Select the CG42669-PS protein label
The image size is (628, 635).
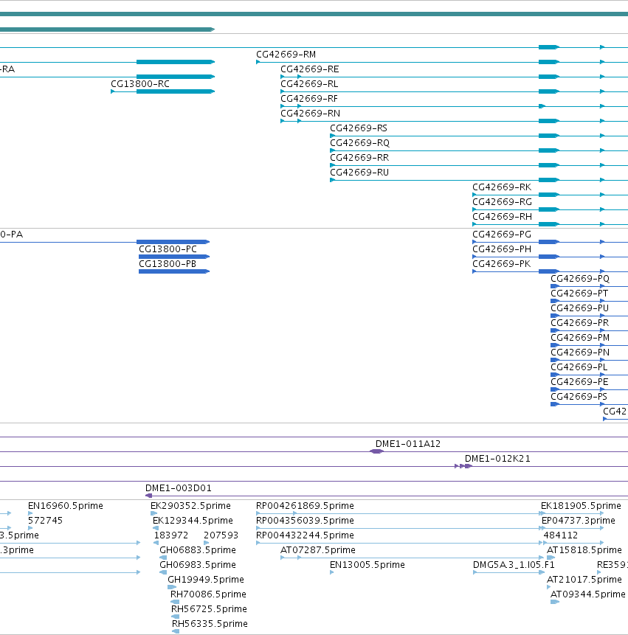(579, 397)
